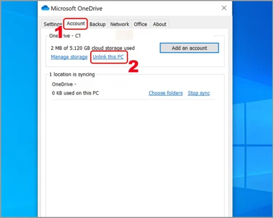
Task: Open the Manage storage link
Action: coord(69,57)
